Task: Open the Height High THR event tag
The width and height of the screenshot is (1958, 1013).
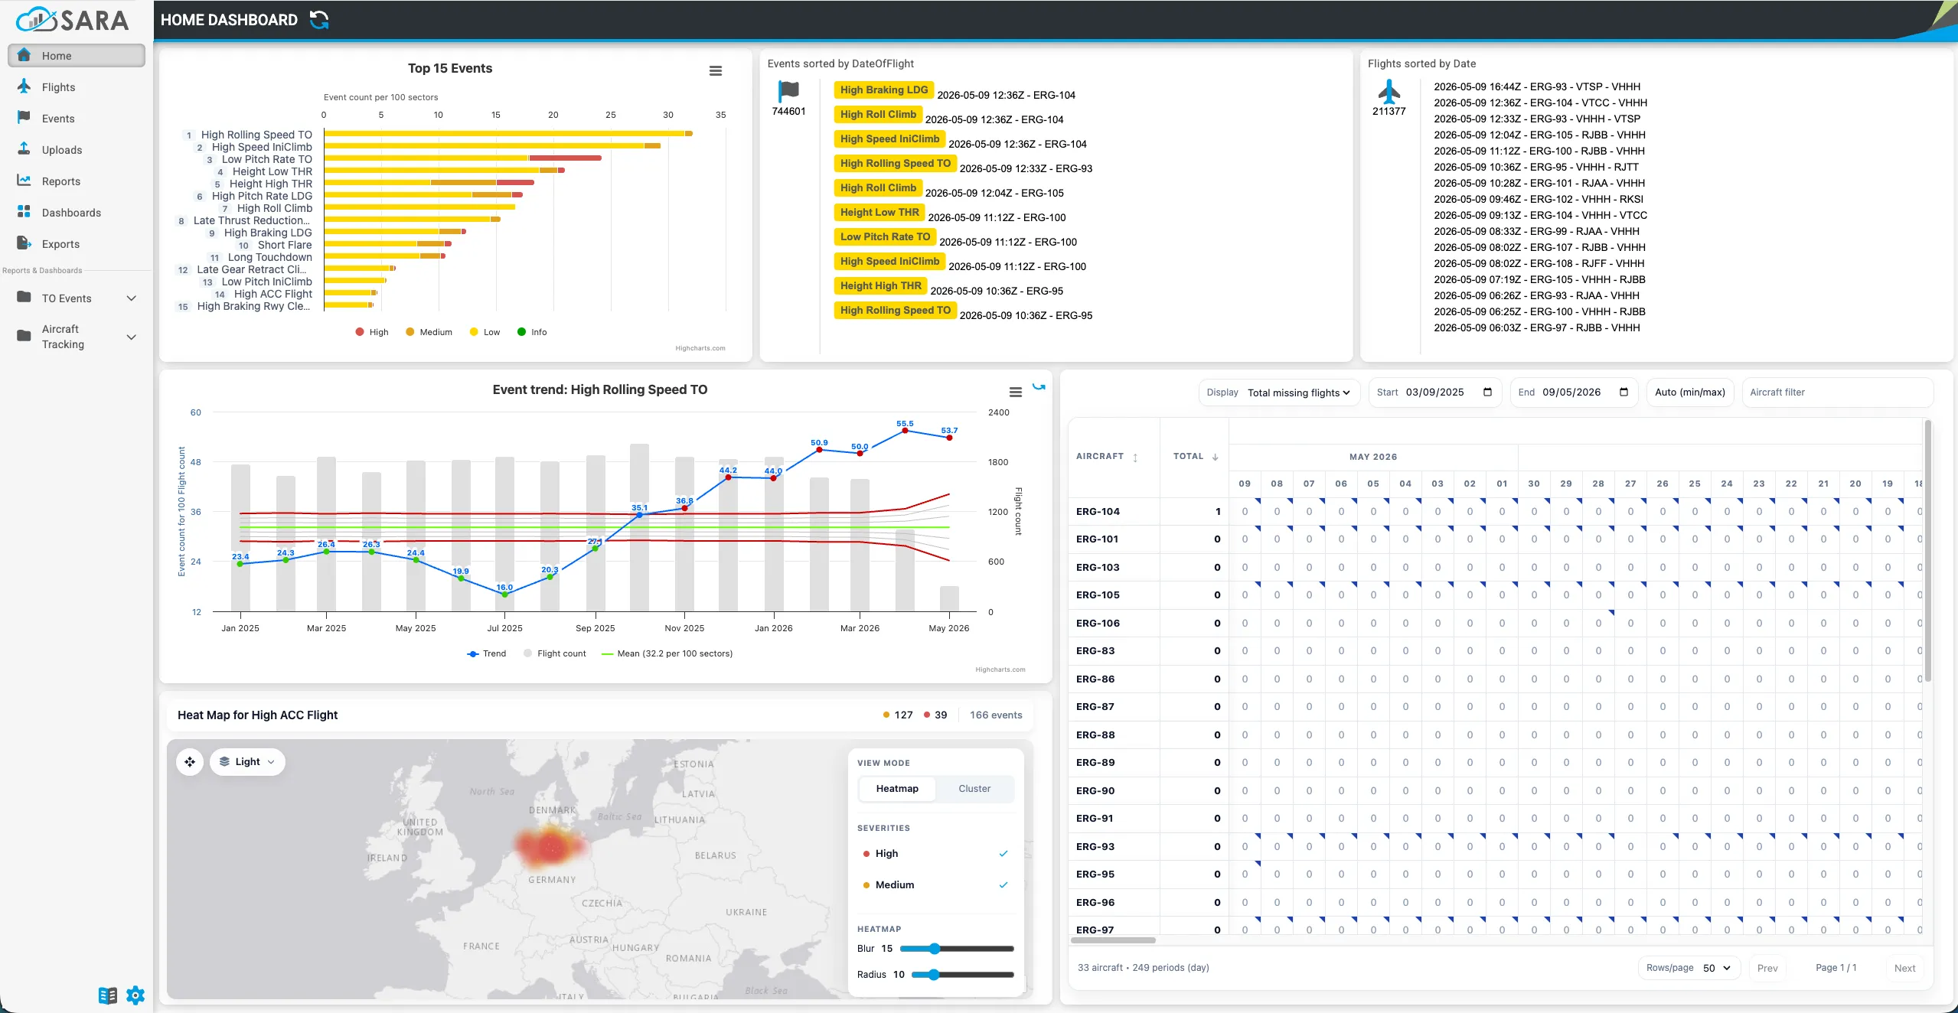Action: [880, 285]
